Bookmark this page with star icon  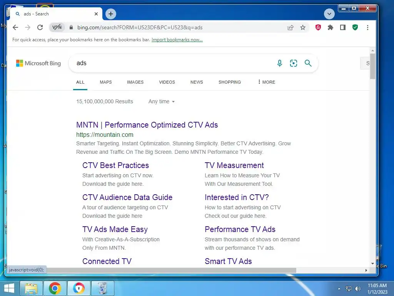(303, 27)
